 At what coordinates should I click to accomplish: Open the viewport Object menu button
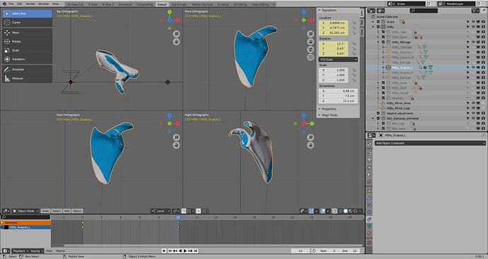77,211
